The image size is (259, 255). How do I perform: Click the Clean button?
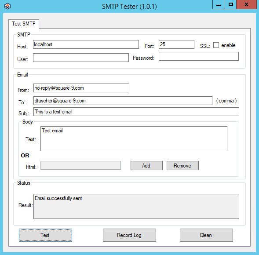206,235
